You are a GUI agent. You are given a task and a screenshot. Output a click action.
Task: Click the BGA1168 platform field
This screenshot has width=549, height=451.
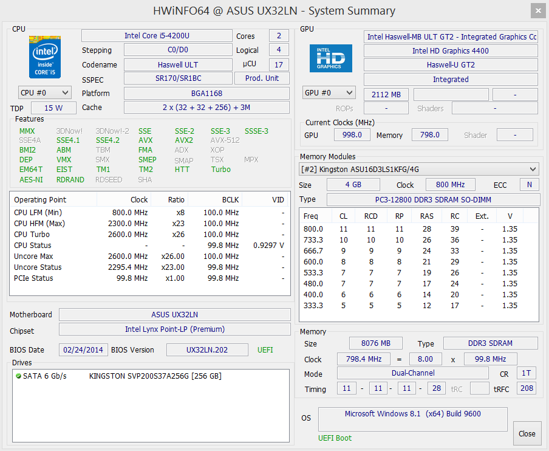(x=206, y=93)
